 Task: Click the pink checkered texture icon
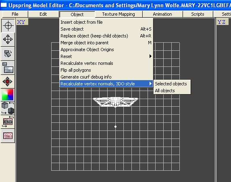pos(8,136)
